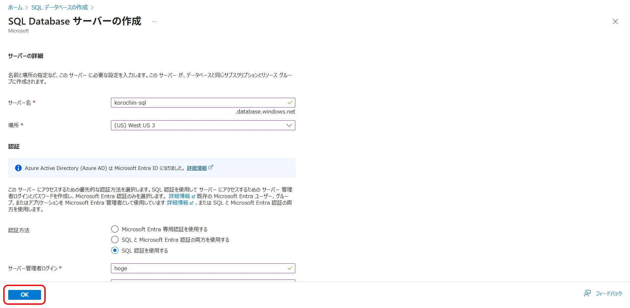The width and height of the screenshot is (630, 308).
Task: Open 詳細情報 link in Entra ID banner
Action: pyautogui.click(x=197, y=168)
